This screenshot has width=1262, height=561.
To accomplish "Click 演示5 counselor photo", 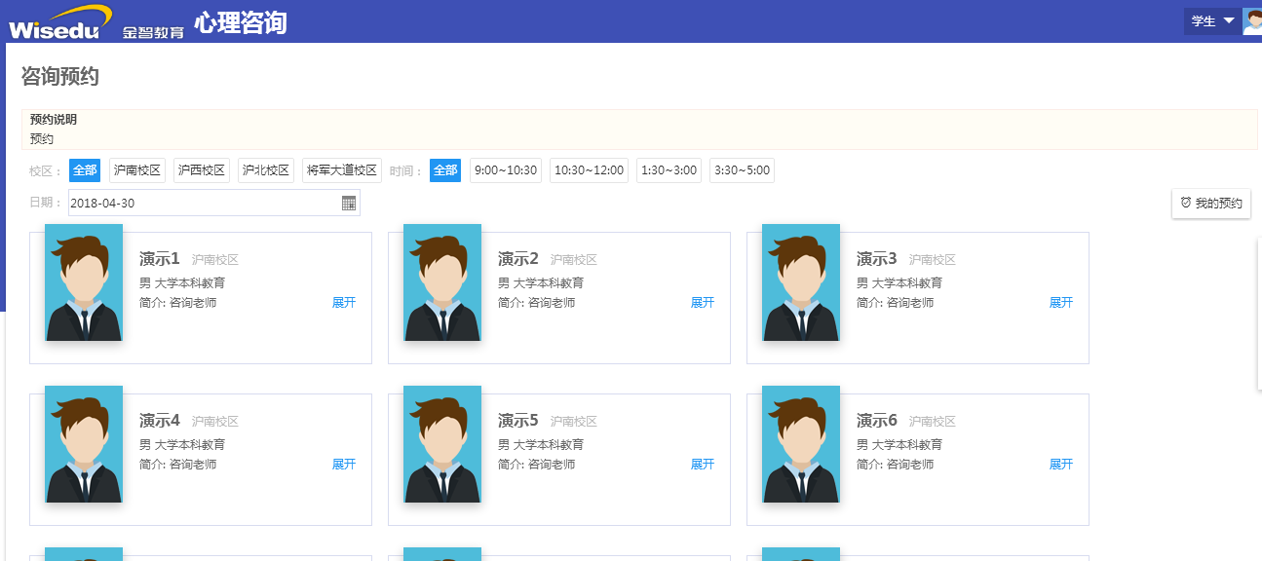I will pos(442,444).
